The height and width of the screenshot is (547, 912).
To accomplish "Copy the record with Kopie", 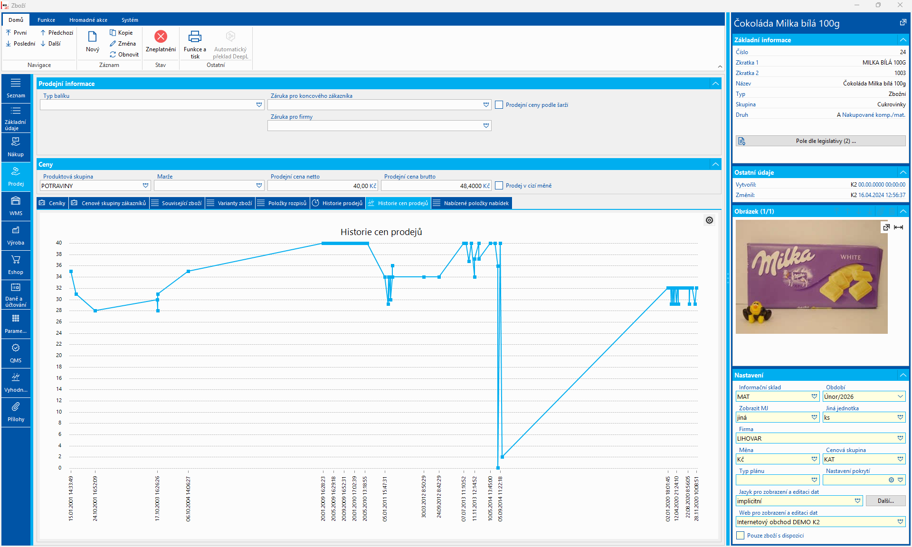I will (x=121, y=33).
